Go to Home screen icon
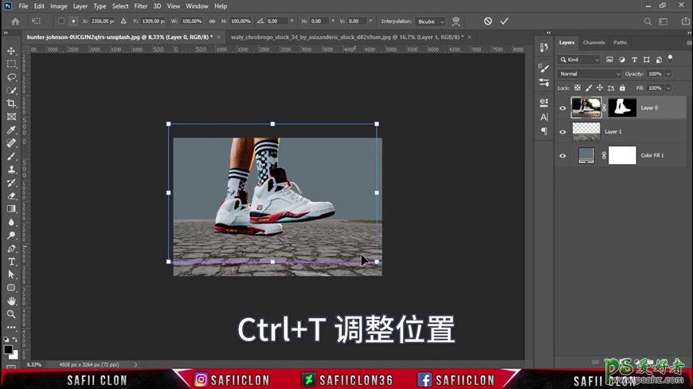693x389 pixels. 15,21
